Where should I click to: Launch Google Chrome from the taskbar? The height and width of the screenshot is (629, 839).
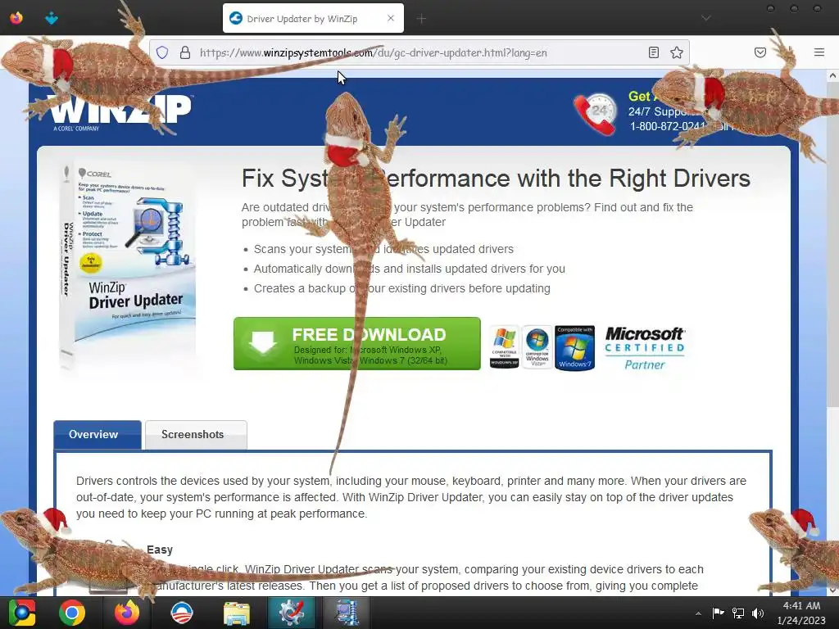point(72,613)
